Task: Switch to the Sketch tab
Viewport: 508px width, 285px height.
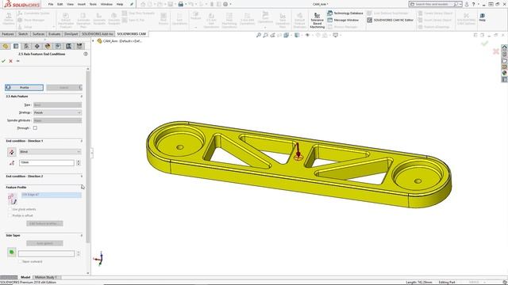Action: coord(23,34)
